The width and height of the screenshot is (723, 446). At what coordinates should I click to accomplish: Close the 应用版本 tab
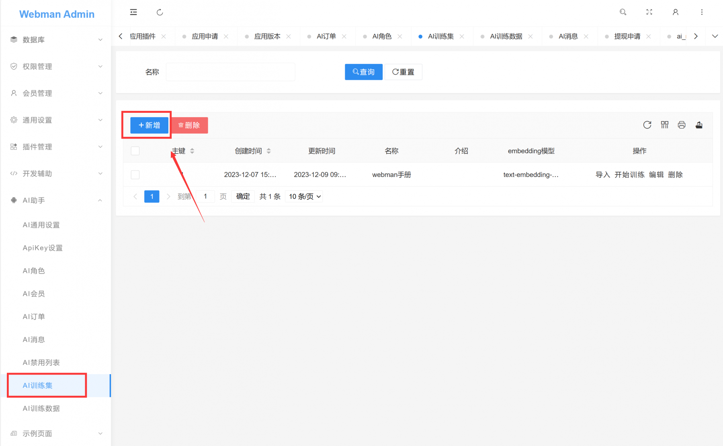pyautogui.click(x=289, y=36)
